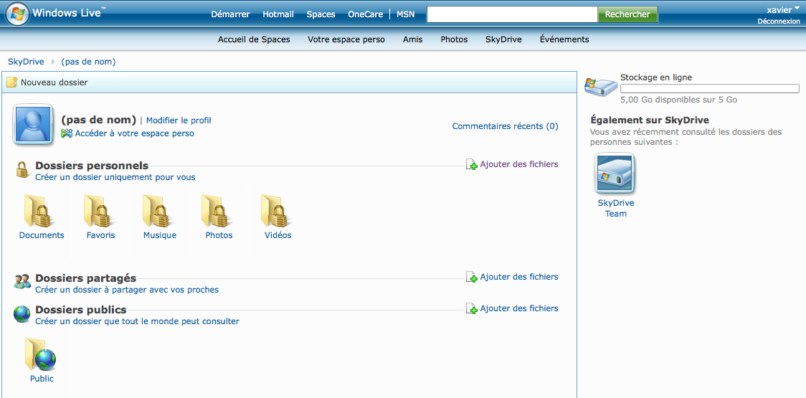Open MSN in the top bar
Image resolution: width=806 pixels, height=398 pixels.
click(406, 14)
